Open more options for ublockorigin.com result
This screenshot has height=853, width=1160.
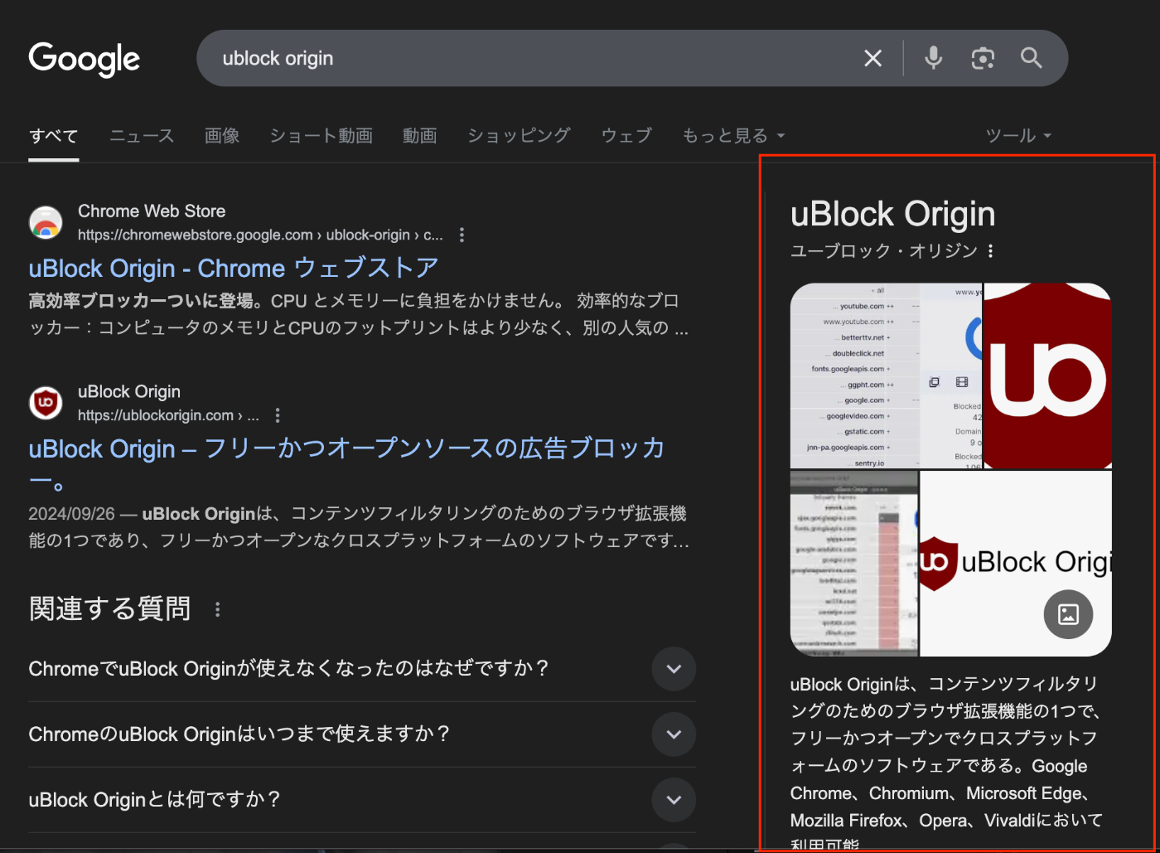(x=278, y=415)
